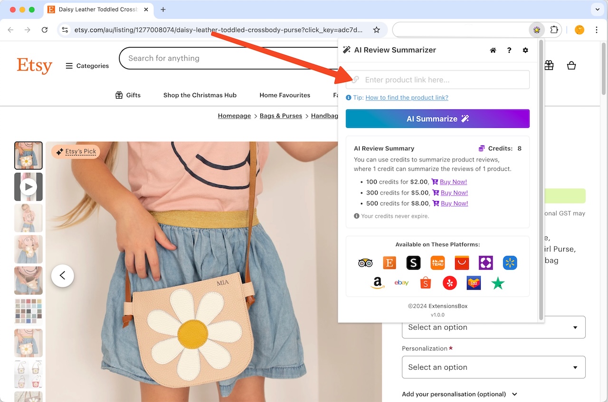Select the Shopee platform icon
Image resolution: width=608 pixels, height=402 pixels.
click(x=425, y=283)
